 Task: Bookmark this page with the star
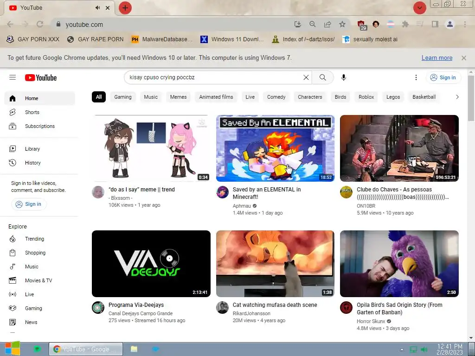click(342, 24)
